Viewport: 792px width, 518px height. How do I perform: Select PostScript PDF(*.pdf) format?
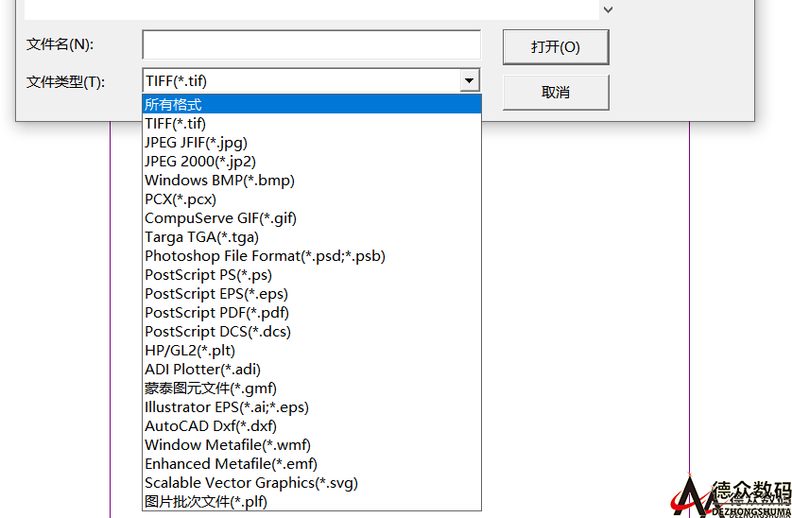point(312,312)
